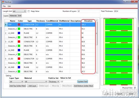This screenshot has width=139, height=98.
Task: Click the TOP layer color swatch
Action: click(19, 24)
